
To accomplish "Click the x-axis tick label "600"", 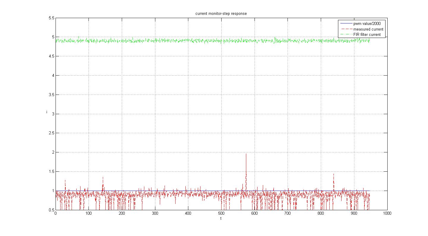I will 255,213.
